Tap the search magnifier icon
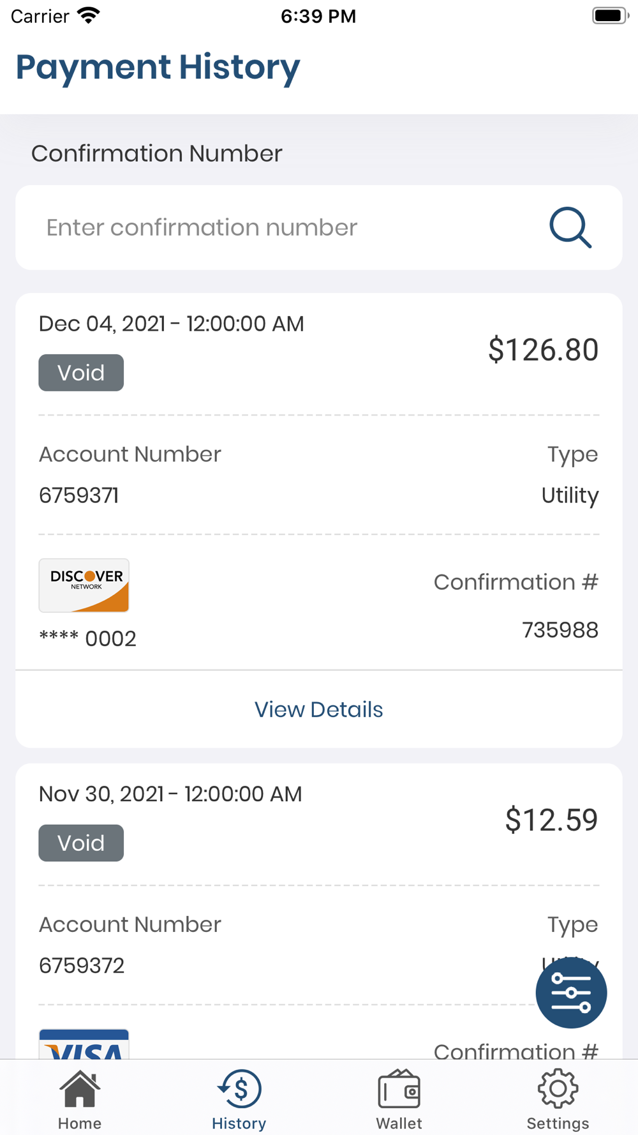 [x=570, y=227]
